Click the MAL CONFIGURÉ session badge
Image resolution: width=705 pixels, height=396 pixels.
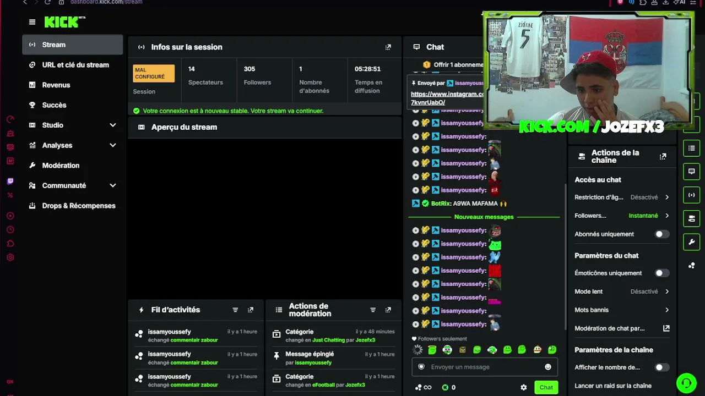tap(154, 73)
